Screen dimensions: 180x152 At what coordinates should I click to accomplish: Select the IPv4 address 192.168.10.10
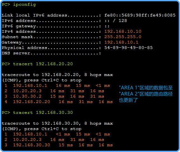click(123, 31)
